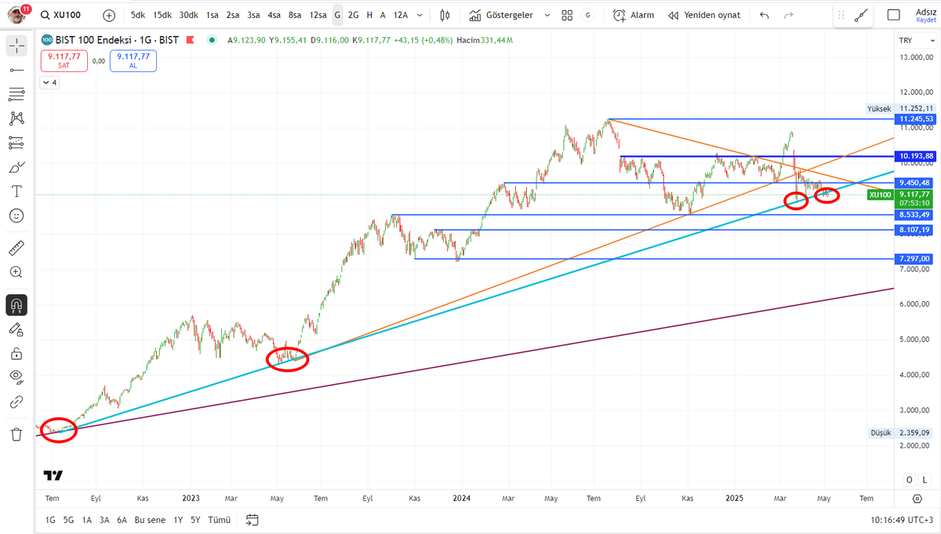Select the brush drawing tool
Viewport: 941px width, 534px height.
point(16,167)
